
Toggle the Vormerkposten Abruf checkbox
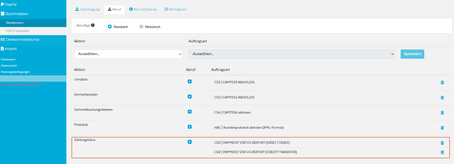(190, 96)
